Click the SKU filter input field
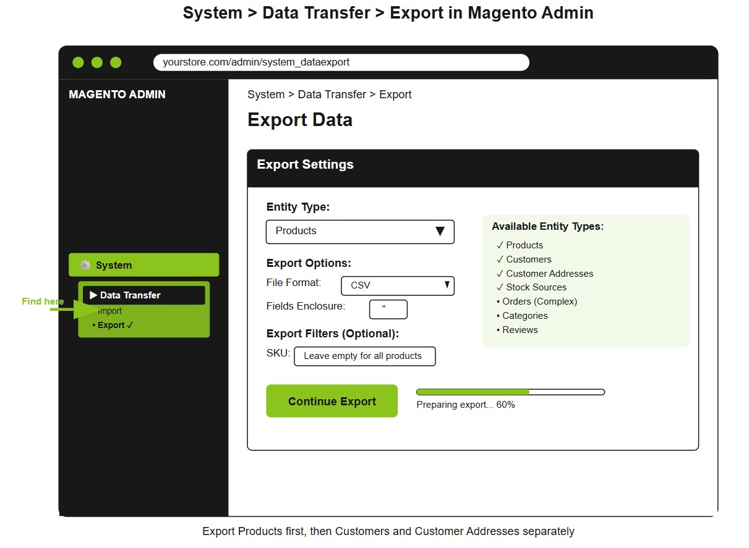This screenshot has width=749, height=548. click(x=365, y=356)
